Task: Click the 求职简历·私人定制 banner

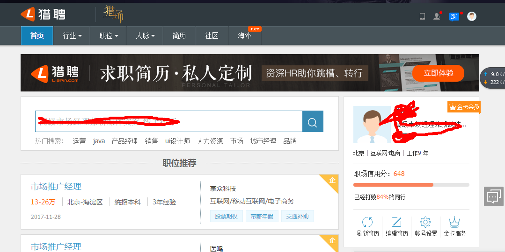Action: pyautogui.click(x=250, y=73)
